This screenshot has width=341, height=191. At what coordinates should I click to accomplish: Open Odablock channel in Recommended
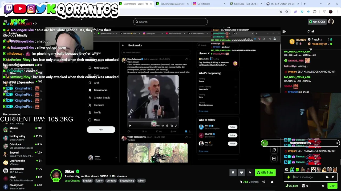pyautogui.click(x=23, y=146)
